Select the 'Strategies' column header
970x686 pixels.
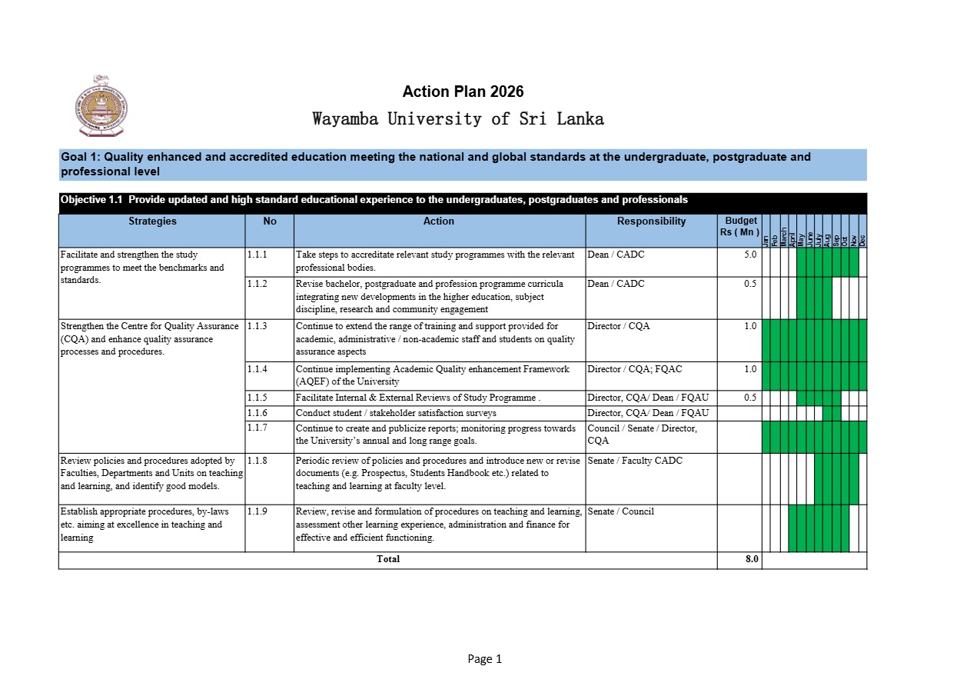coord(152,221)
